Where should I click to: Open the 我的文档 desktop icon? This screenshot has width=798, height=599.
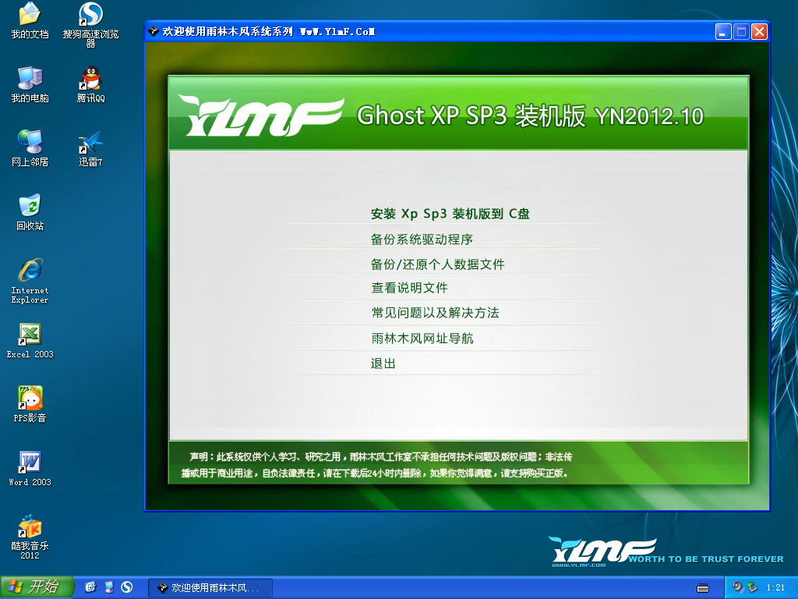pos(30,20)
